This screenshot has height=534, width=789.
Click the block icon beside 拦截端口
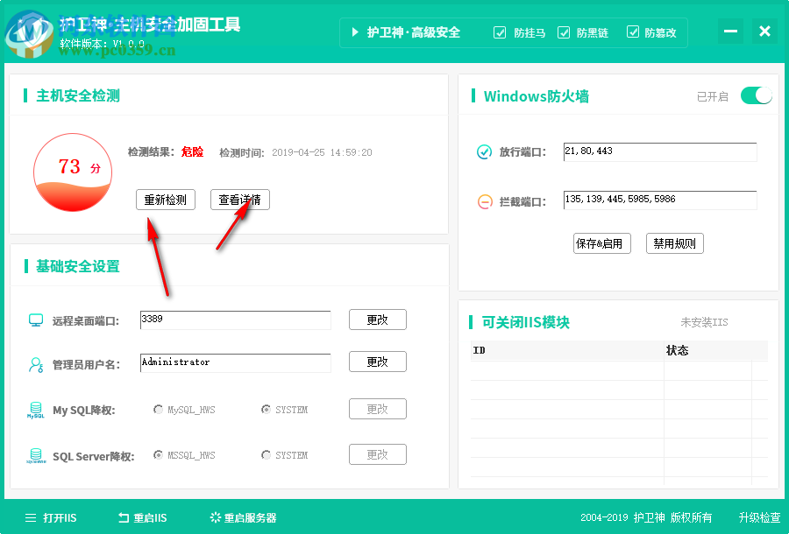coord(485,200)
